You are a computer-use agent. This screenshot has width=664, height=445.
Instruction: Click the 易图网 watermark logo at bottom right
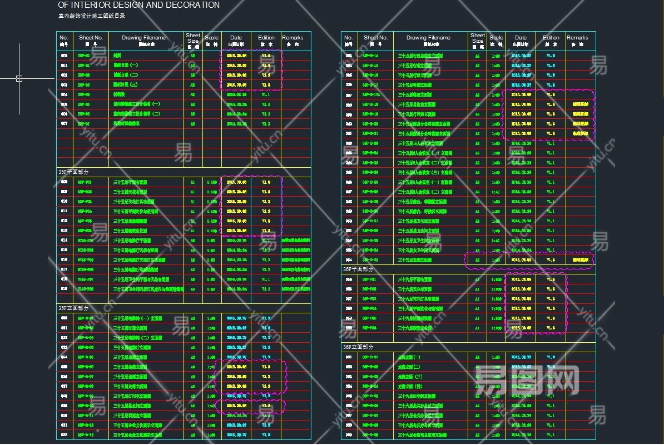click(526, 382)
